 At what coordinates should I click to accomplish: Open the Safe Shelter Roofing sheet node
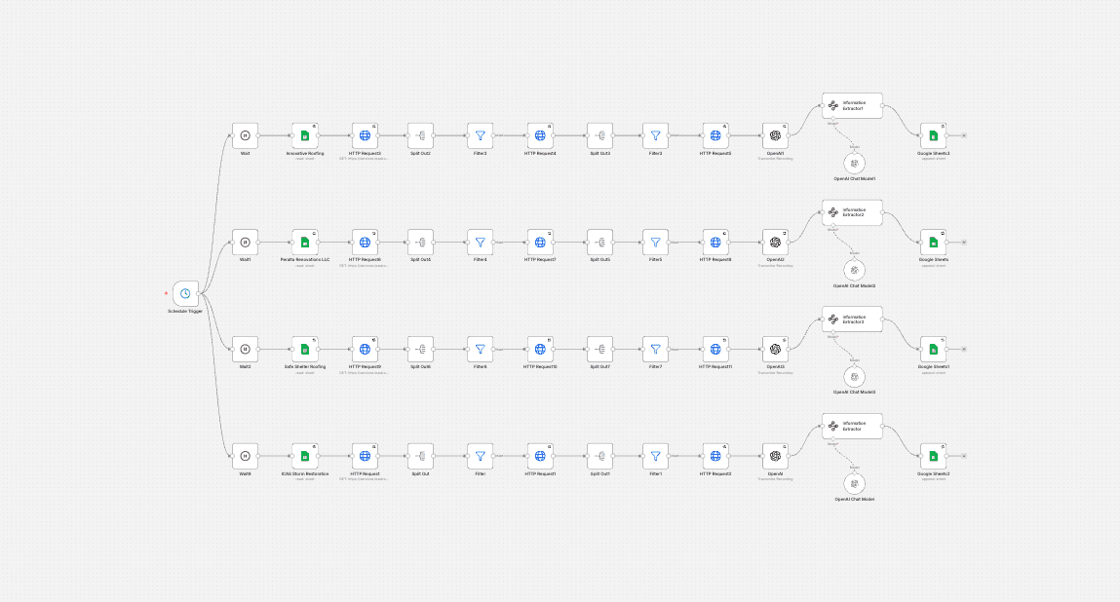[x=305, y=349]
